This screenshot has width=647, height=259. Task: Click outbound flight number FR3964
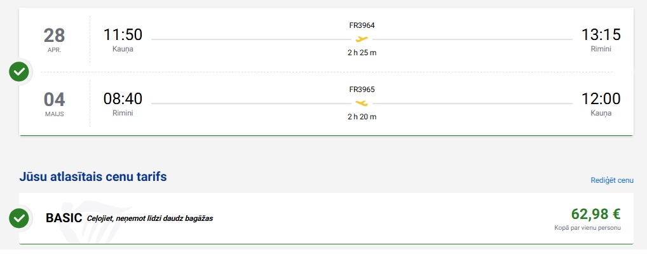coord(362,25)
